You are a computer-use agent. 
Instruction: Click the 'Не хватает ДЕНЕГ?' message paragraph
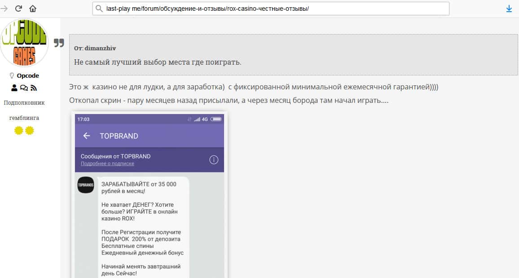tap(139, 212)
